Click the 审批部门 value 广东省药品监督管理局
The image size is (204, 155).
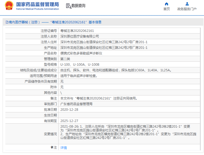(x=76, y=104)
